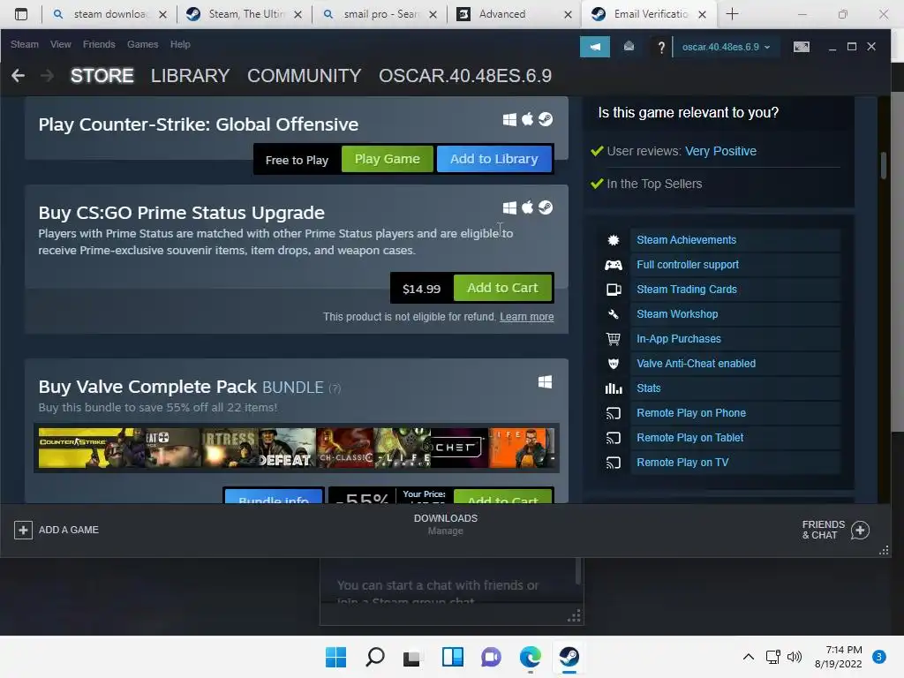Open the bundle help question mark
Screen dimensions: 904x678
(x=335, y=389)
